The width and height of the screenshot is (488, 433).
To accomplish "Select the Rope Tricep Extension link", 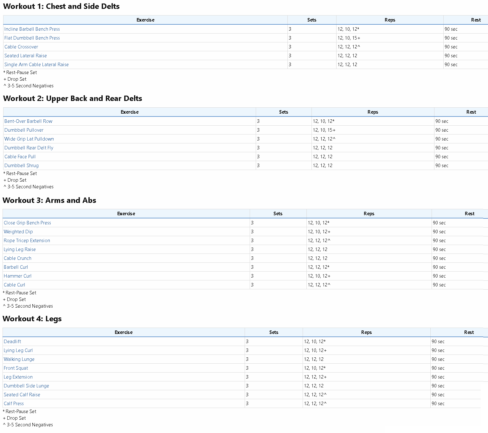I will [27, 241].
